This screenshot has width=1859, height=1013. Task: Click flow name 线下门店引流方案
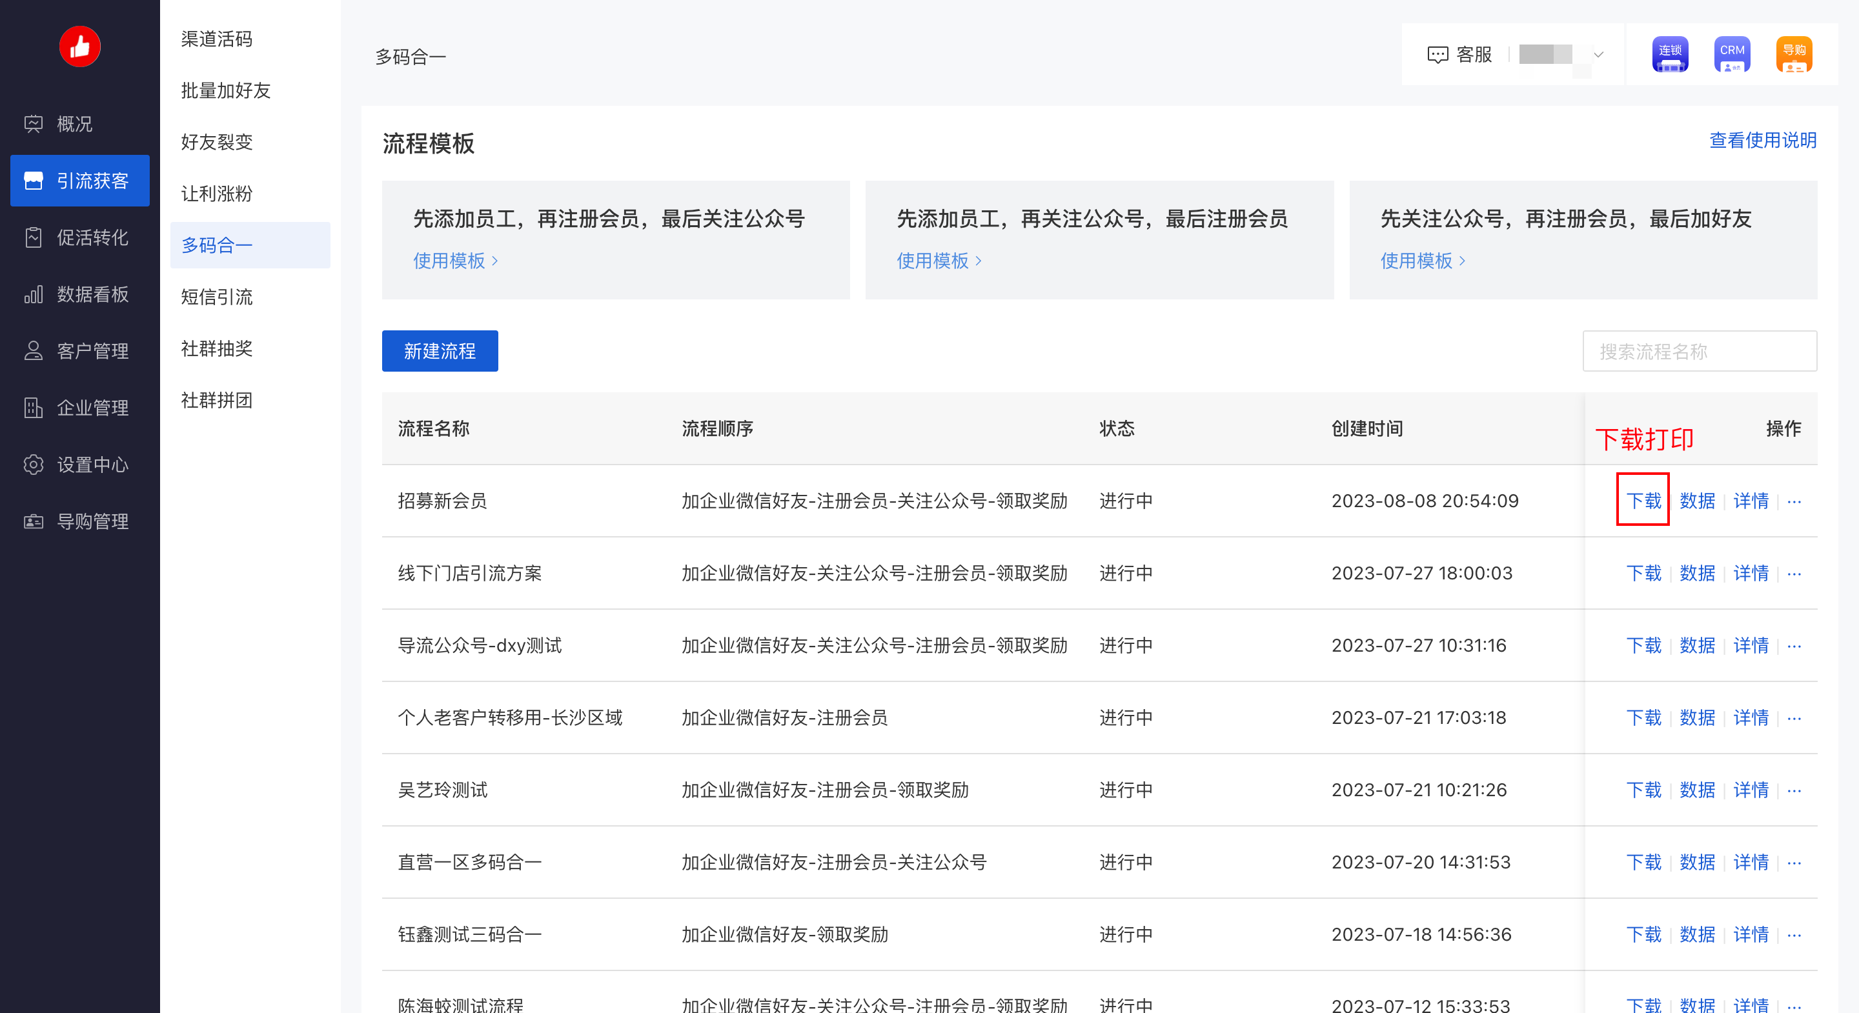470,573
